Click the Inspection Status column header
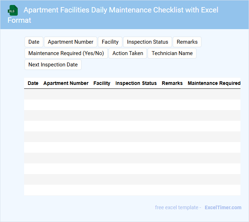The image size is (249, 222). click(x=136, y=83)
